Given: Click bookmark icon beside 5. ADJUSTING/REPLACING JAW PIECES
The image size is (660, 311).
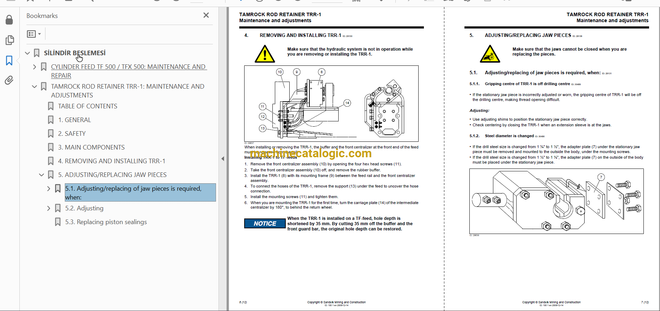Looking at the screenshot, I should (x=51, y=175).
